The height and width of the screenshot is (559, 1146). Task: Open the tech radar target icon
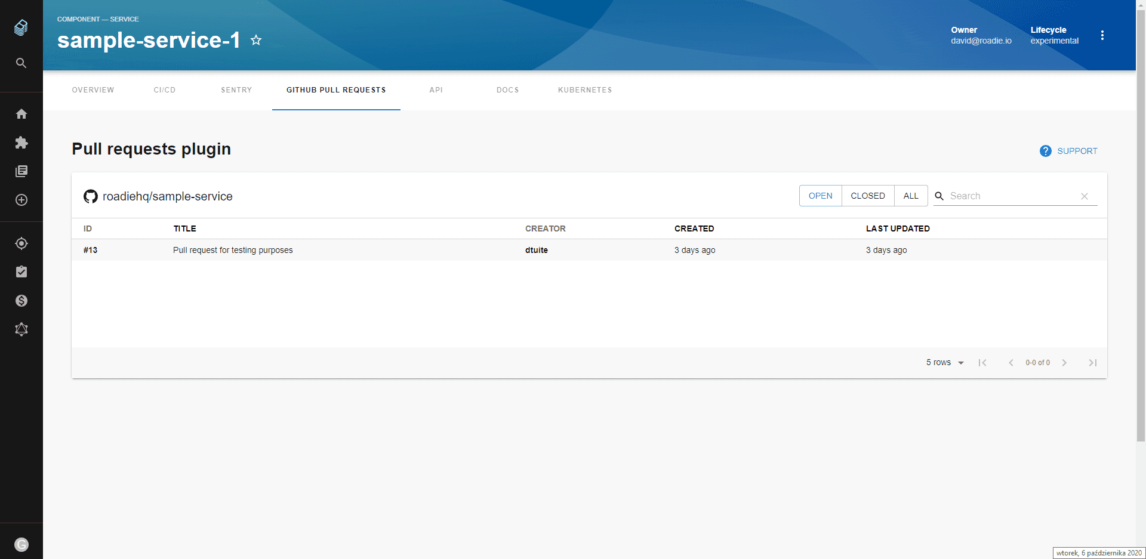point(21,243)
